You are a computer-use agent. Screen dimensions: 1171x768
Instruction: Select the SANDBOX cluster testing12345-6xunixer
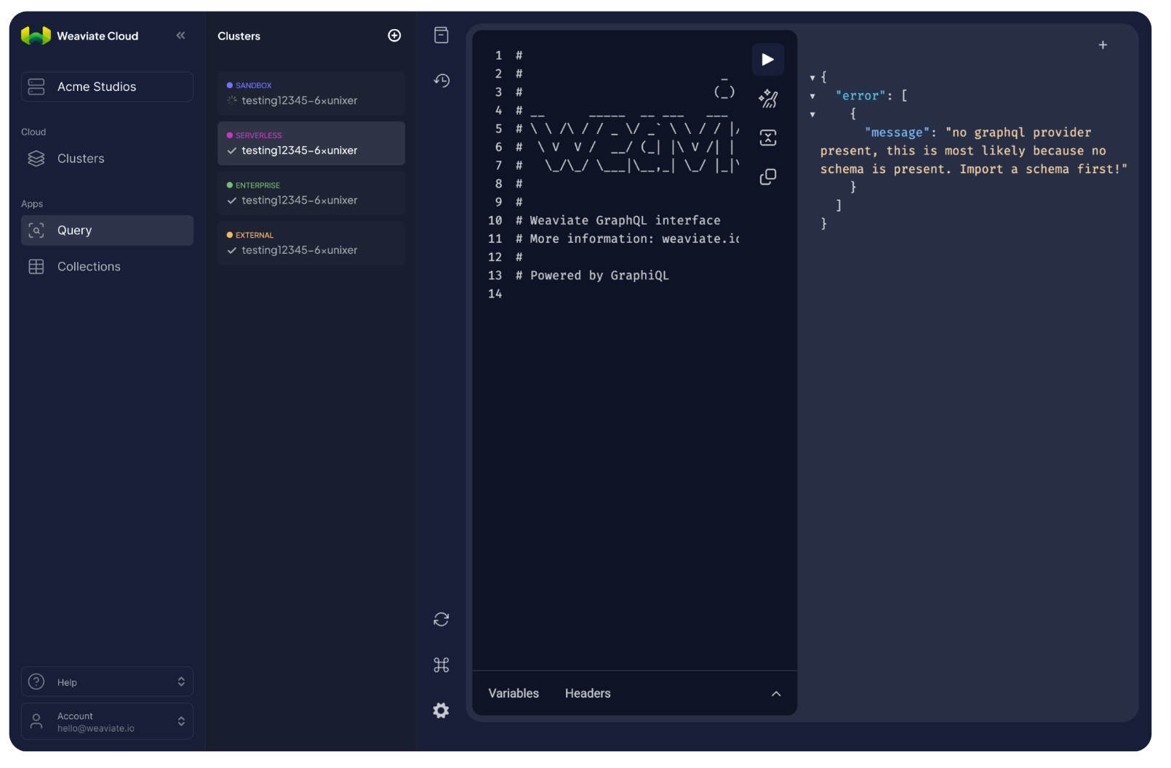point(311,94)
